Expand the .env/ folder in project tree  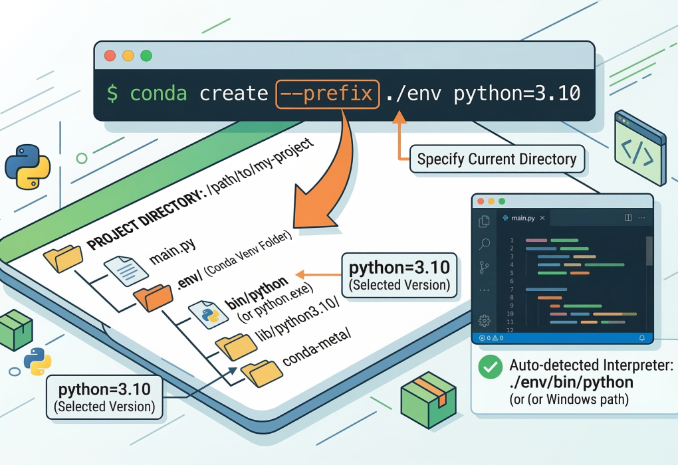pyautogui.click(x=150, y=296)
